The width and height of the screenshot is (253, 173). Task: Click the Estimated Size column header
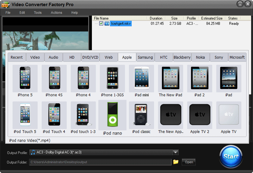coord(212,18)
